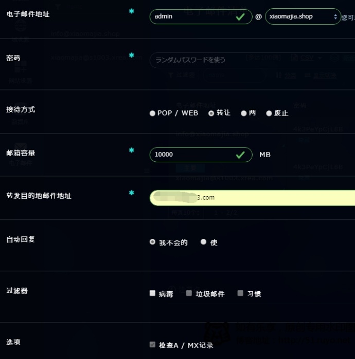This screenshot has width=355, height=359.
Task: Select the 转让 reception radio option
Action: pyautogui.click(x=211, y=113)
